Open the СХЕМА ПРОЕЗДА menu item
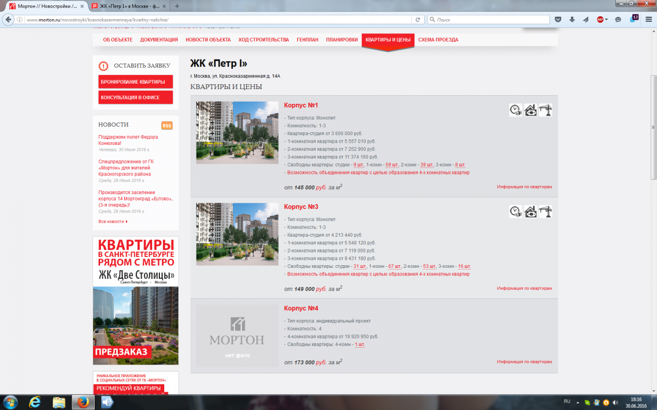Image resolution: width=657 pixels, height=410 pixels. [x=438, y=40]
